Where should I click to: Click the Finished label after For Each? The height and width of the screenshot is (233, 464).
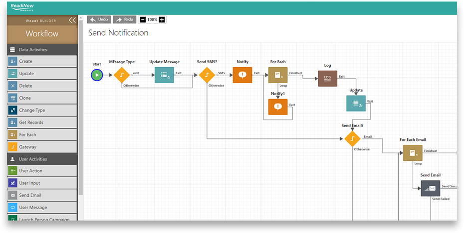point(295,73)
